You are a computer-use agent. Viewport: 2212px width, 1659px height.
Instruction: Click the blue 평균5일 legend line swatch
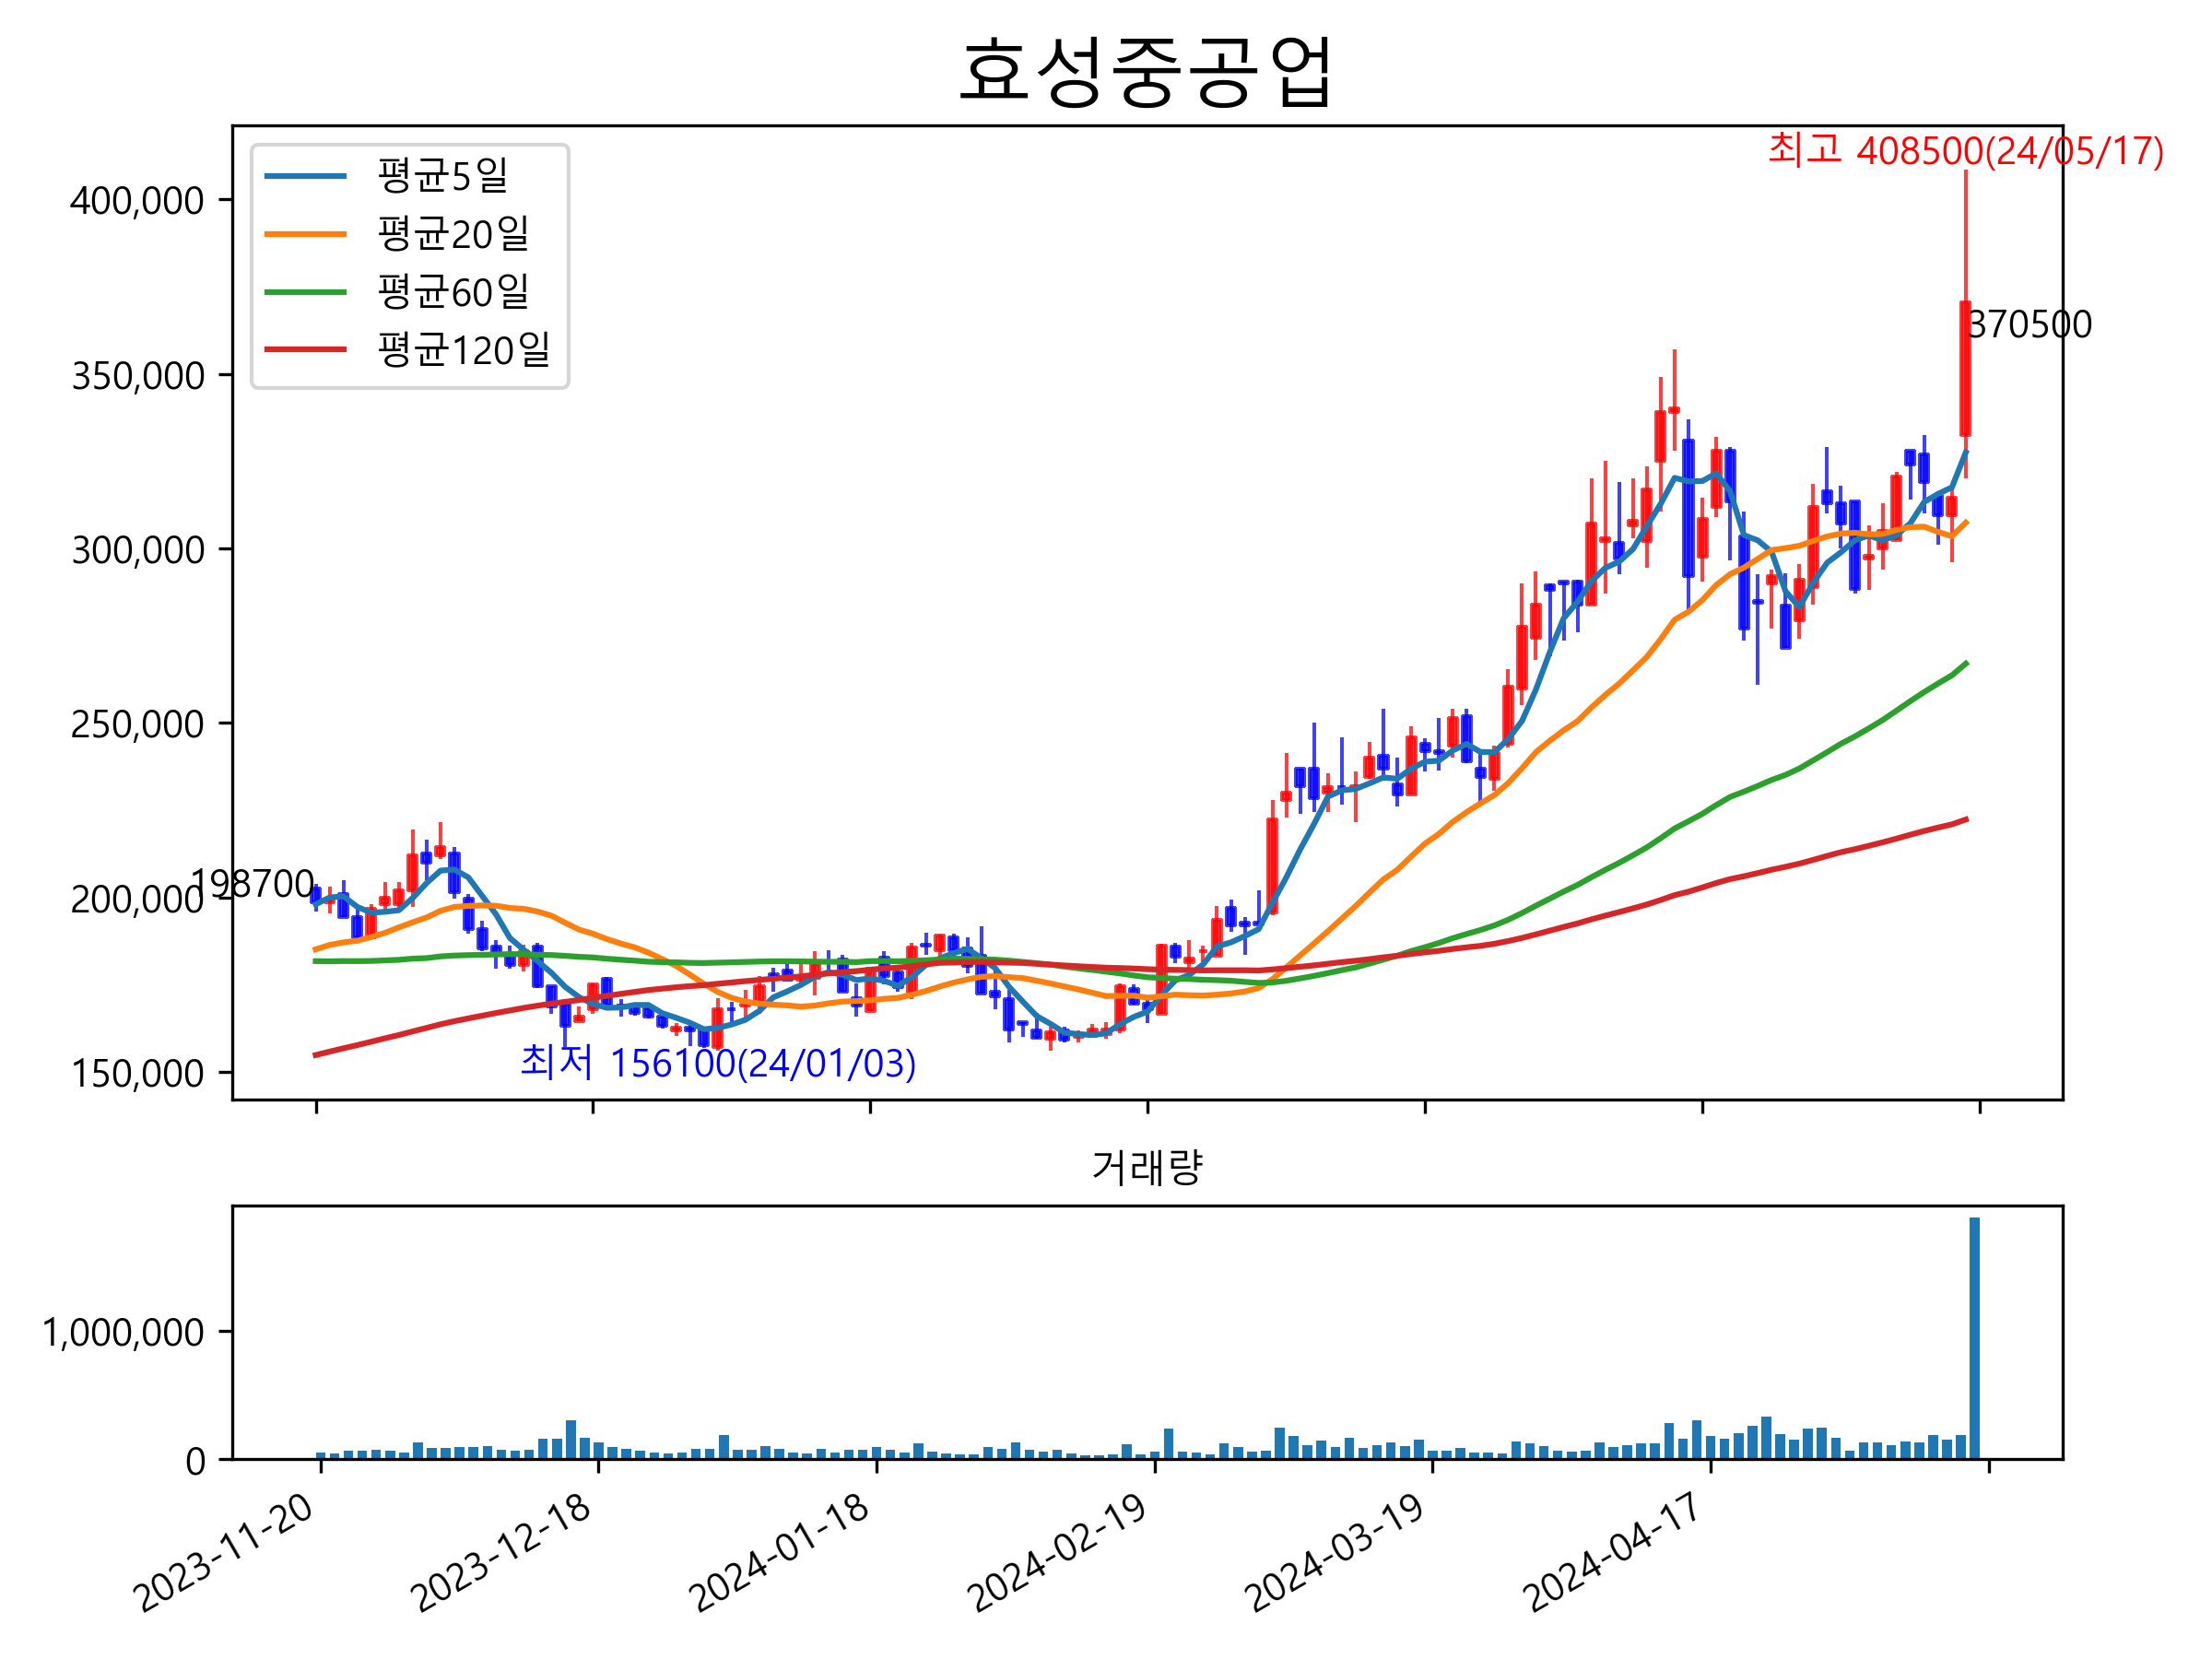coord(305,176)
